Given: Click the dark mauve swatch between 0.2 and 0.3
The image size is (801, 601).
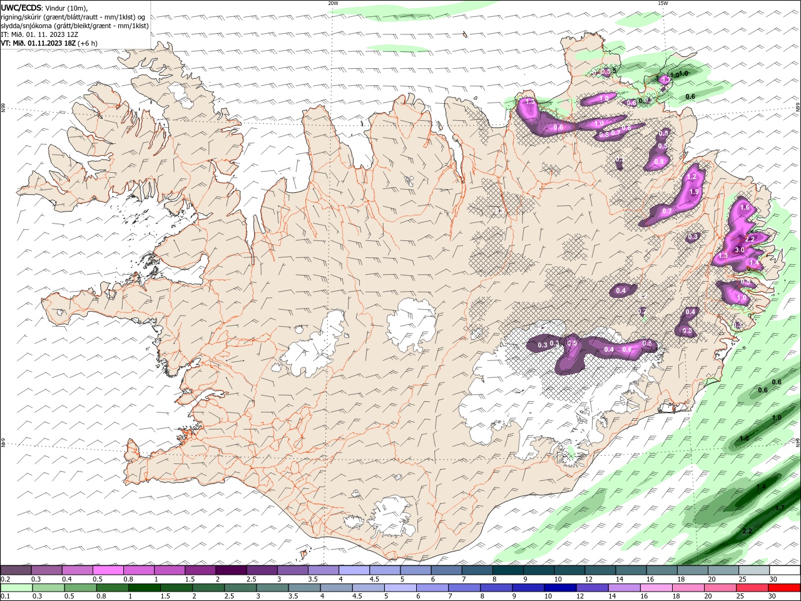Looking at the screenshot, I should [16, 570].
